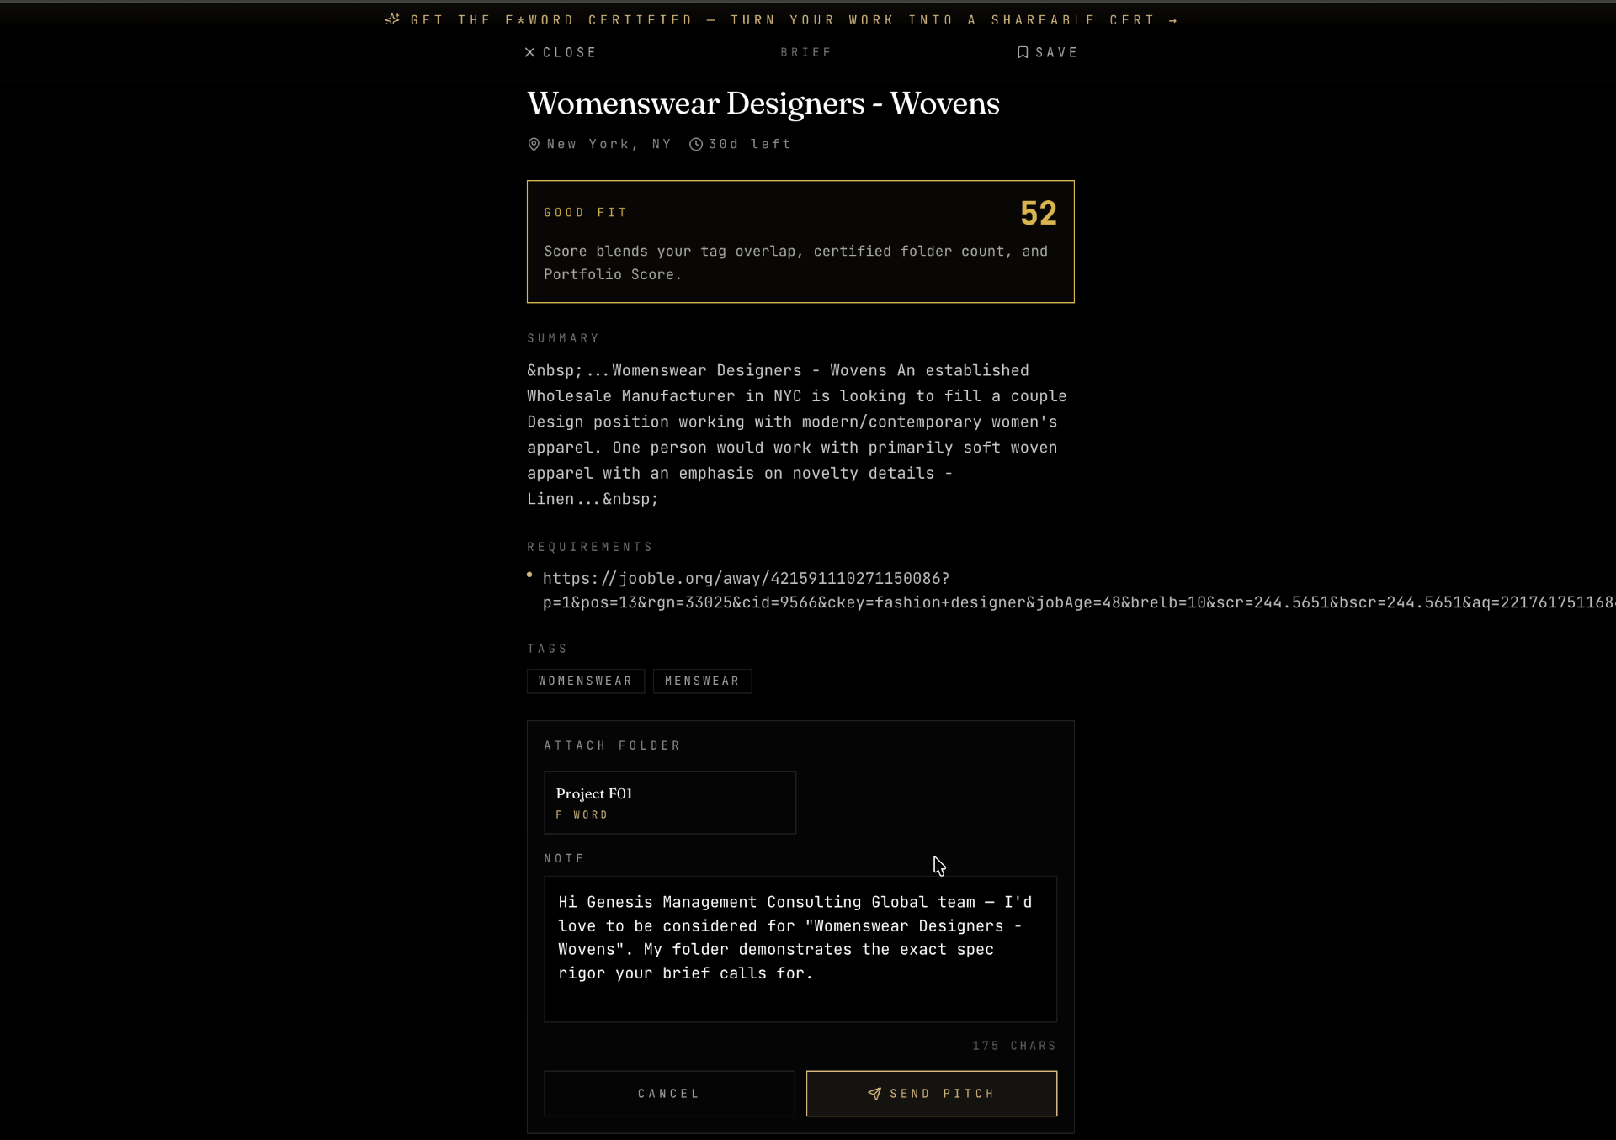Click the CLOSE label in header
This screenshot has width=1616, height=1140.
pyautogui.click(x=570, y=52)
